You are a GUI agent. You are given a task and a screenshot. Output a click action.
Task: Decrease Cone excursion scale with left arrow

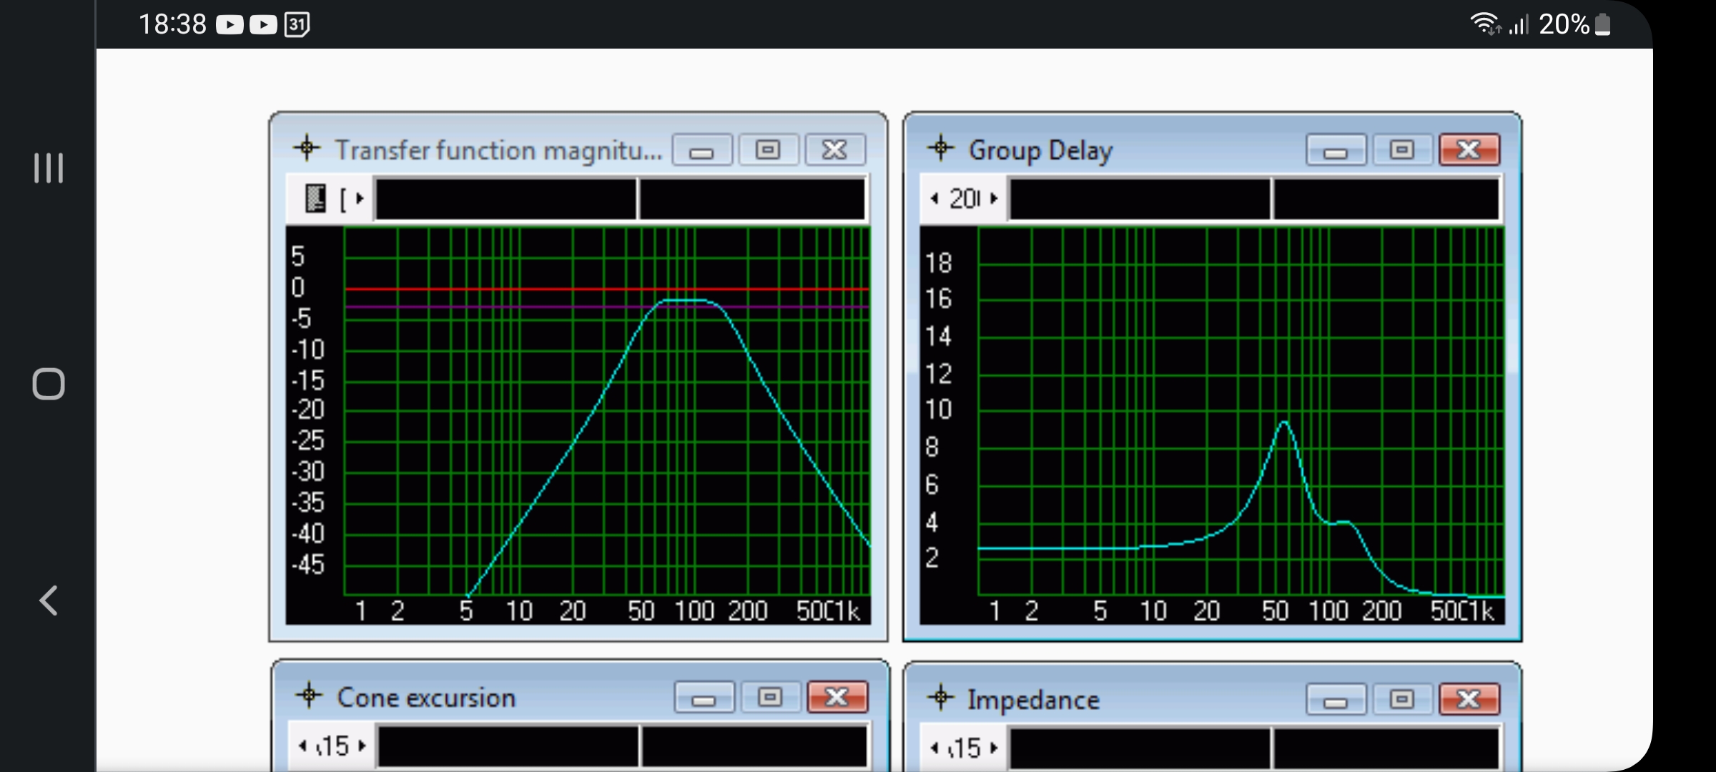(x=302, y=746)
